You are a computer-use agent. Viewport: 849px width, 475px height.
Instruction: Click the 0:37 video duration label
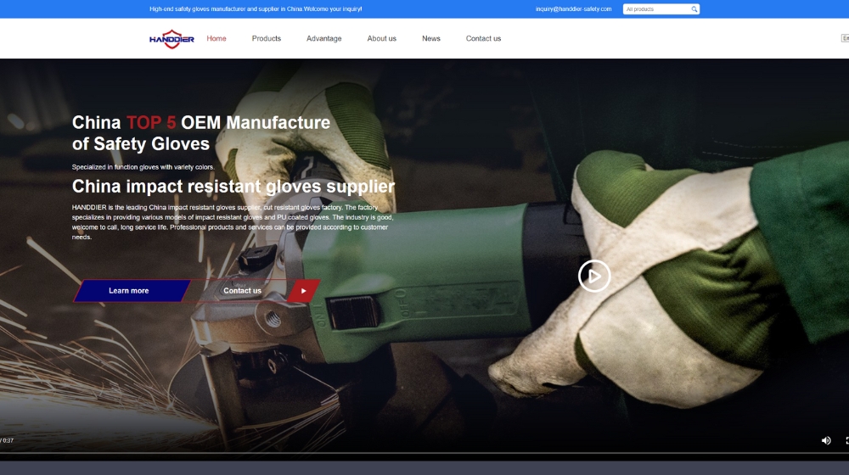[x=8, y=441]
